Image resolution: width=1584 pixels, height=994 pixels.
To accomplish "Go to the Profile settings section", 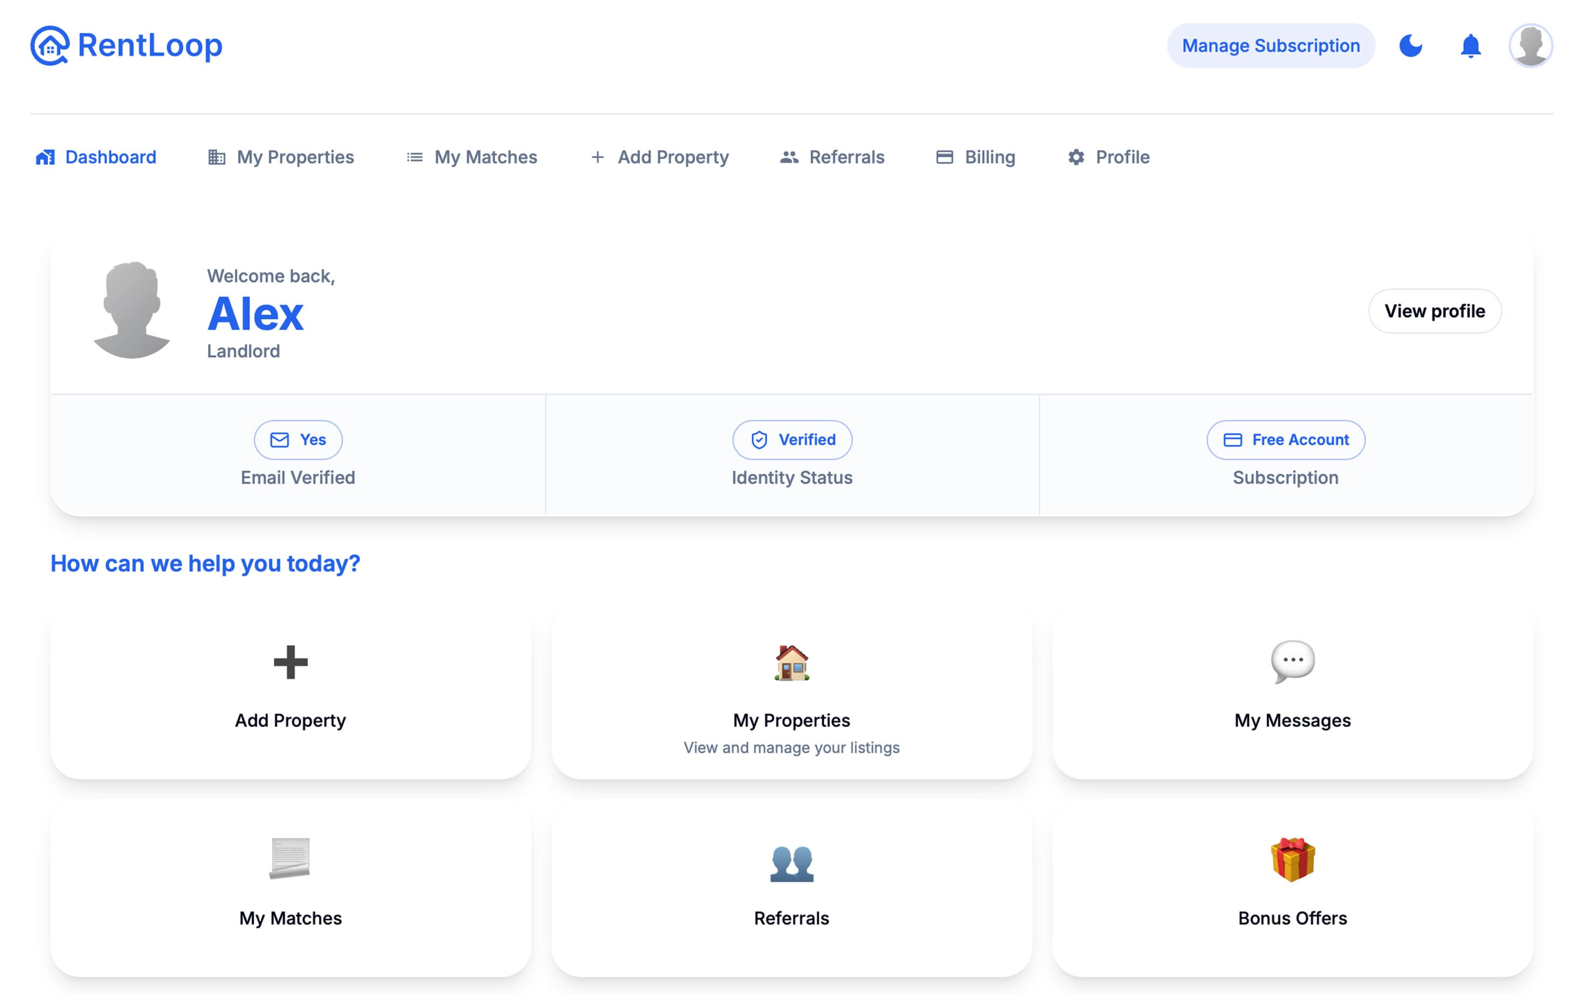I will click(x=1109, y=157).
